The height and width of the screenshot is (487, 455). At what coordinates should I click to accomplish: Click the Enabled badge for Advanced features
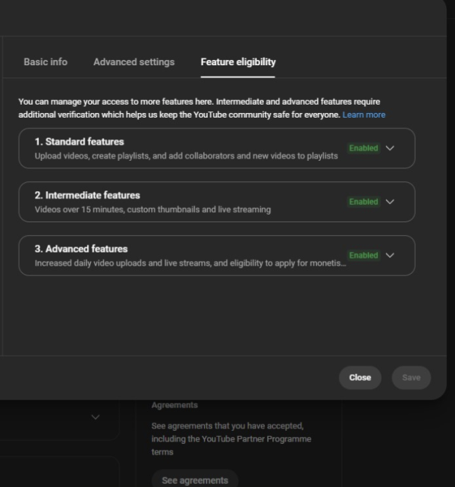point(363,256)
